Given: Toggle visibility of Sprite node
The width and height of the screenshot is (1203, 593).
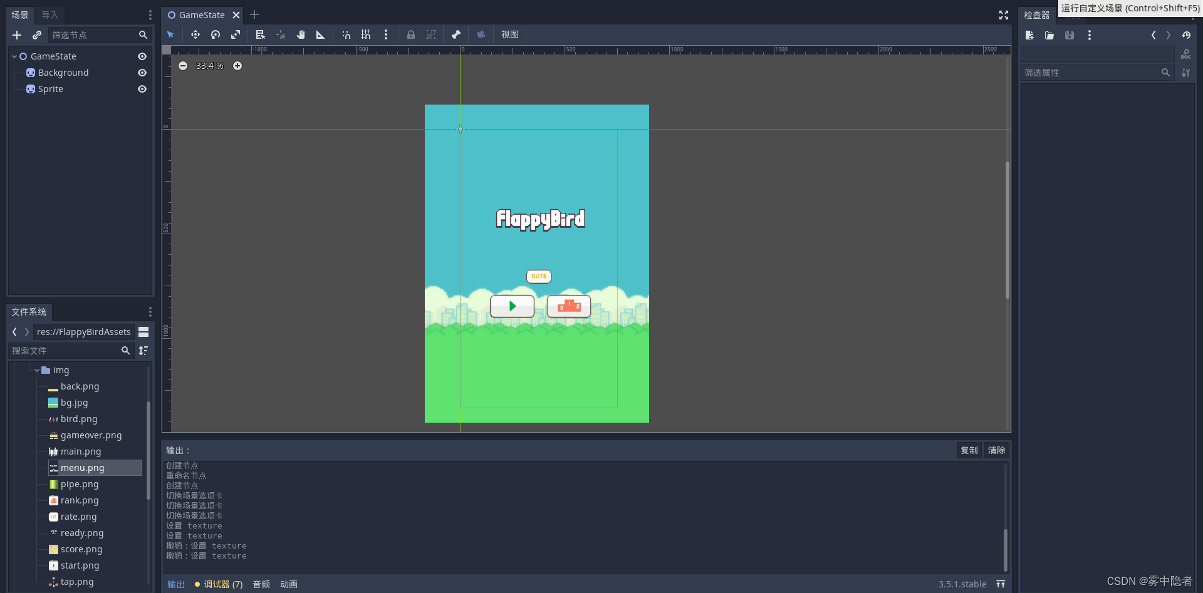Looking at the screenshot, I should [x=142, y=89].
